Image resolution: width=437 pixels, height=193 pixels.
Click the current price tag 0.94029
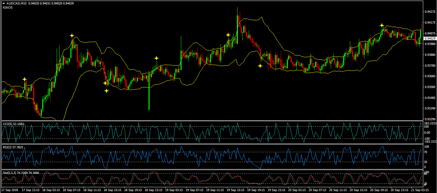pyautogui.click(x=430, y=39)
